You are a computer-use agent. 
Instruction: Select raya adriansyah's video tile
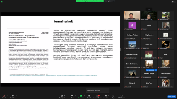(x=166, y=16)
